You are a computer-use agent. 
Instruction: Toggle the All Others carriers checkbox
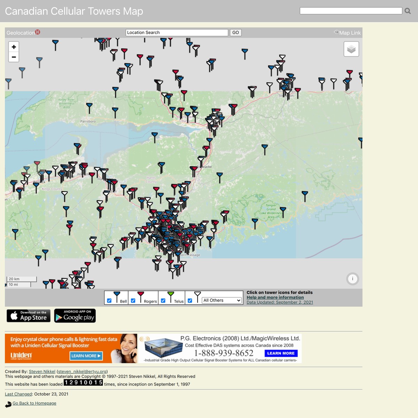(190, 301)
